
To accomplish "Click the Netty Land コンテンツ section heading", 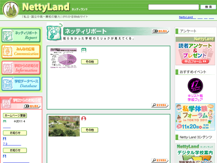I will tap(196, 137).
